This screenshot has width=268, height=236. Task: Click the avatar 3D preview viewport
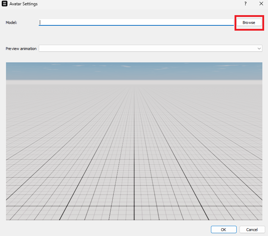134,141
